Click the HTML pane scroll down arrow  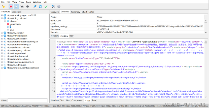[206, 97]
